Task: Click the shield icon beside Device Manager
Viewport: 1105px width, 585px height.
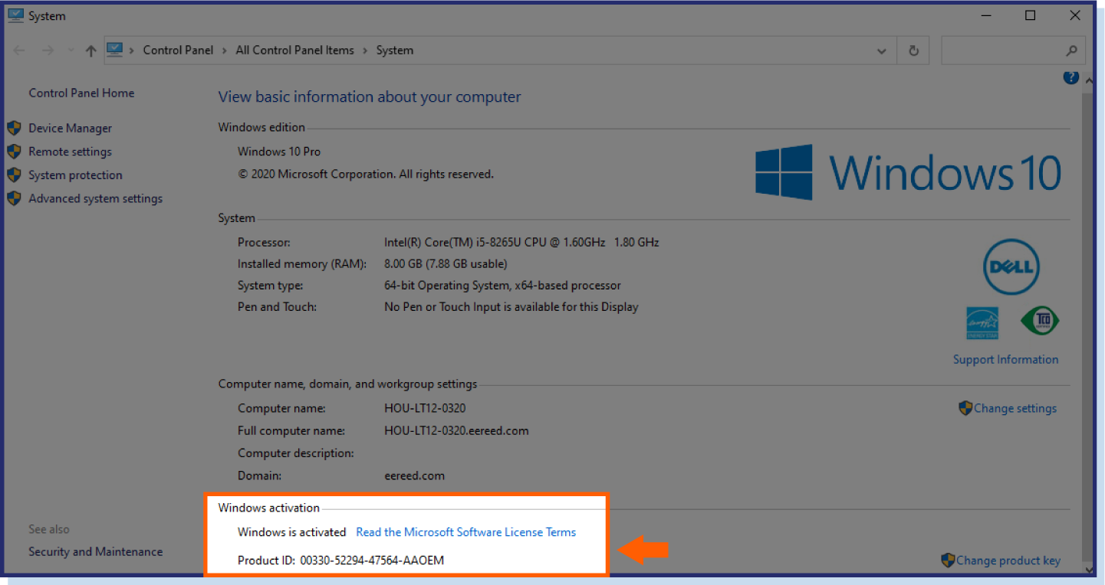Action: pyautogui.click(x=14, y=128)
